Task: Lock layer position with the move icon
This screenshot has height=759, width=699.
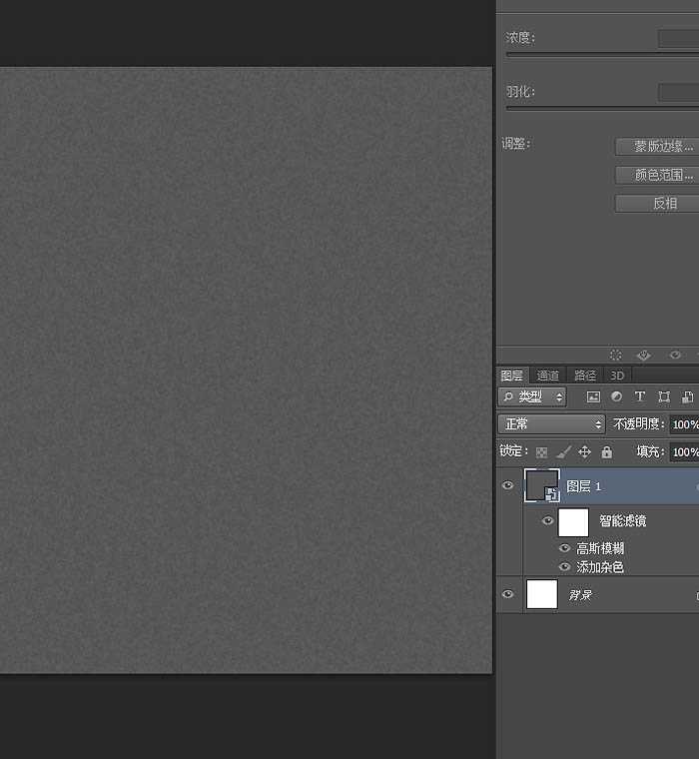Action: (585, 452)
